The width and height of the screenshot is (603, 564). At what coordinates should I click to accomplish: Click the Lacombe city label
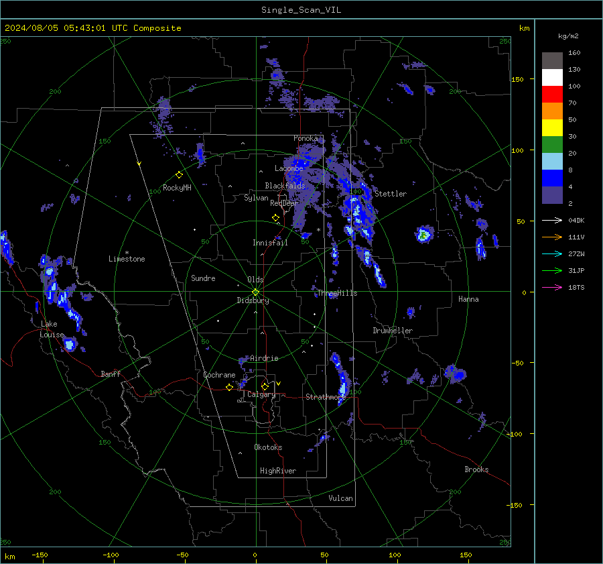coord(289,168)
